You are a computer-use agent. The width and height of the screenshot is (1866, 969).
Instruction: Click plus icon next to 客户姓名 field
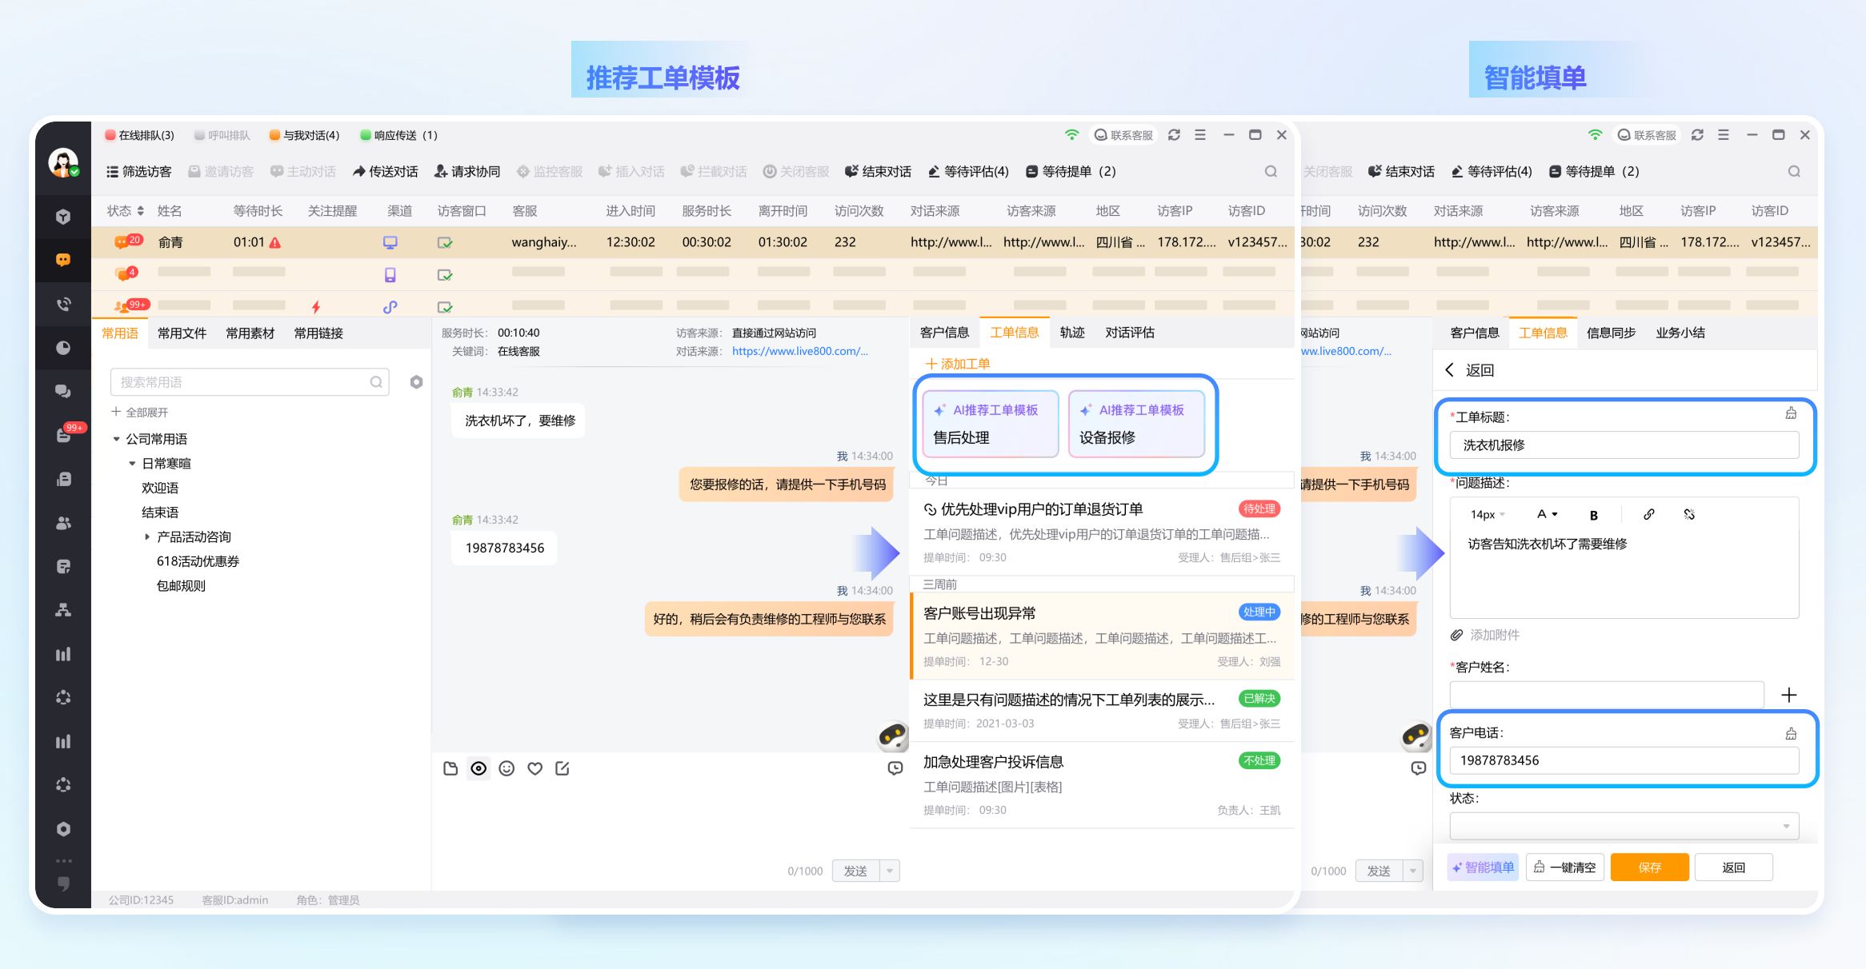tap(1789, 695)
